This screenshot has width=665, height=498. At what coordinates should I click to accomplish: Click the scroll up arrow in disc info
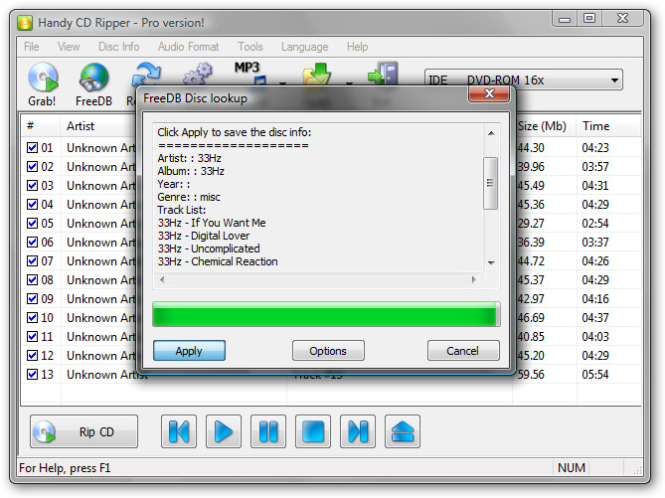coord(491,133)
